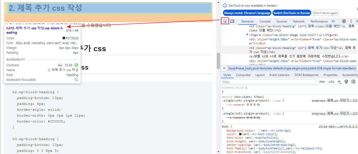Toggle :hov element state panel
Image resolution: width=358 pixels, height=154 pixels.
point(322,82)
